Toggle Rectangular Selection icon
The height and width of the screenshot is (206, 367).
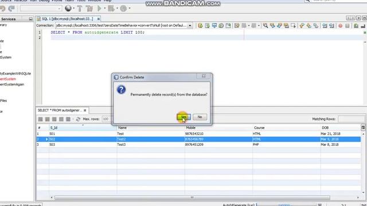click(x=293, y=25)
